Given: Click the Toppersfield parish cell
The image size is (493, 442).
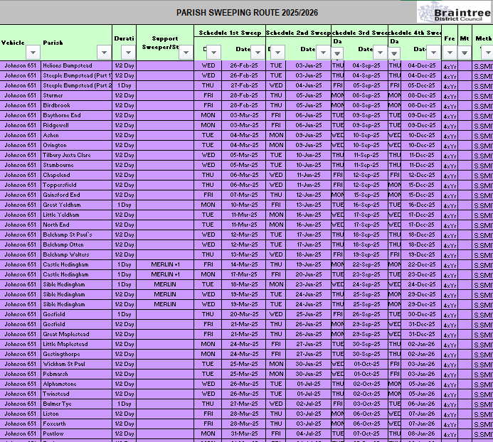Looking at the screenshot, I should click(76, 185).
